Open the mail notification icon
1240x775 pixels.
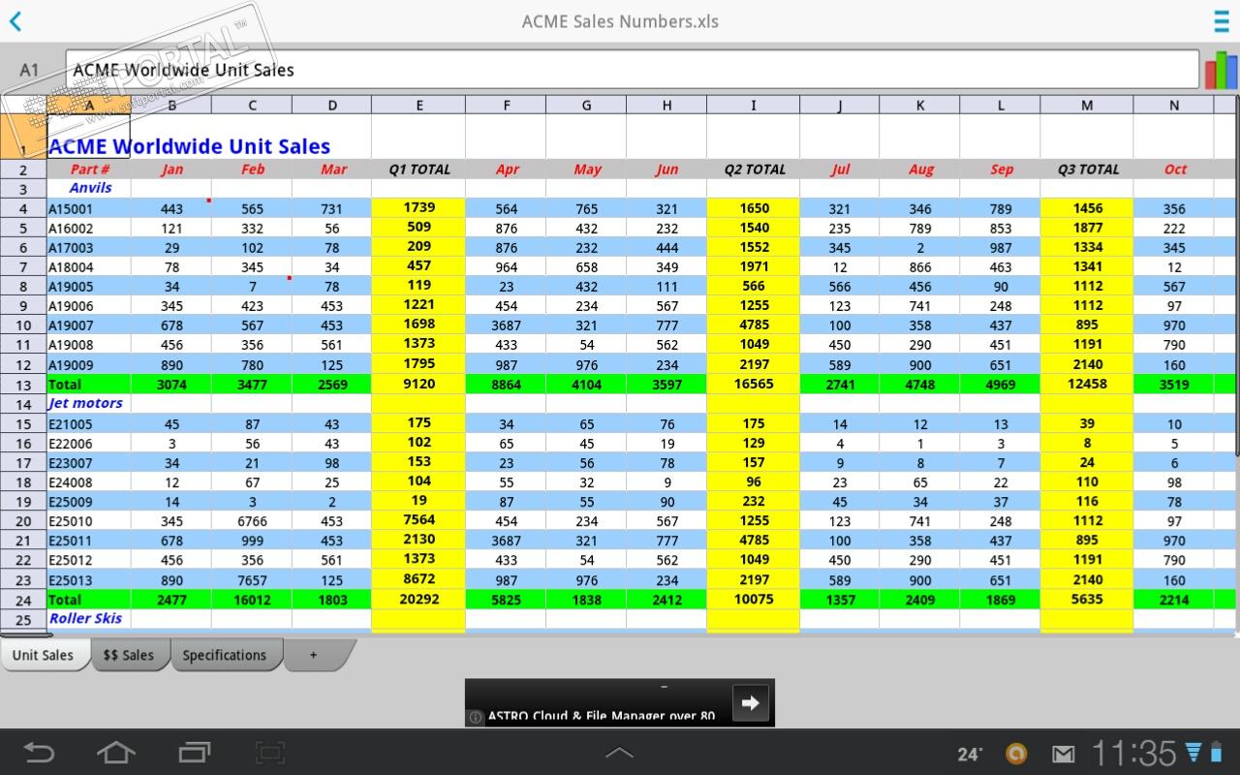(1064, 754)
